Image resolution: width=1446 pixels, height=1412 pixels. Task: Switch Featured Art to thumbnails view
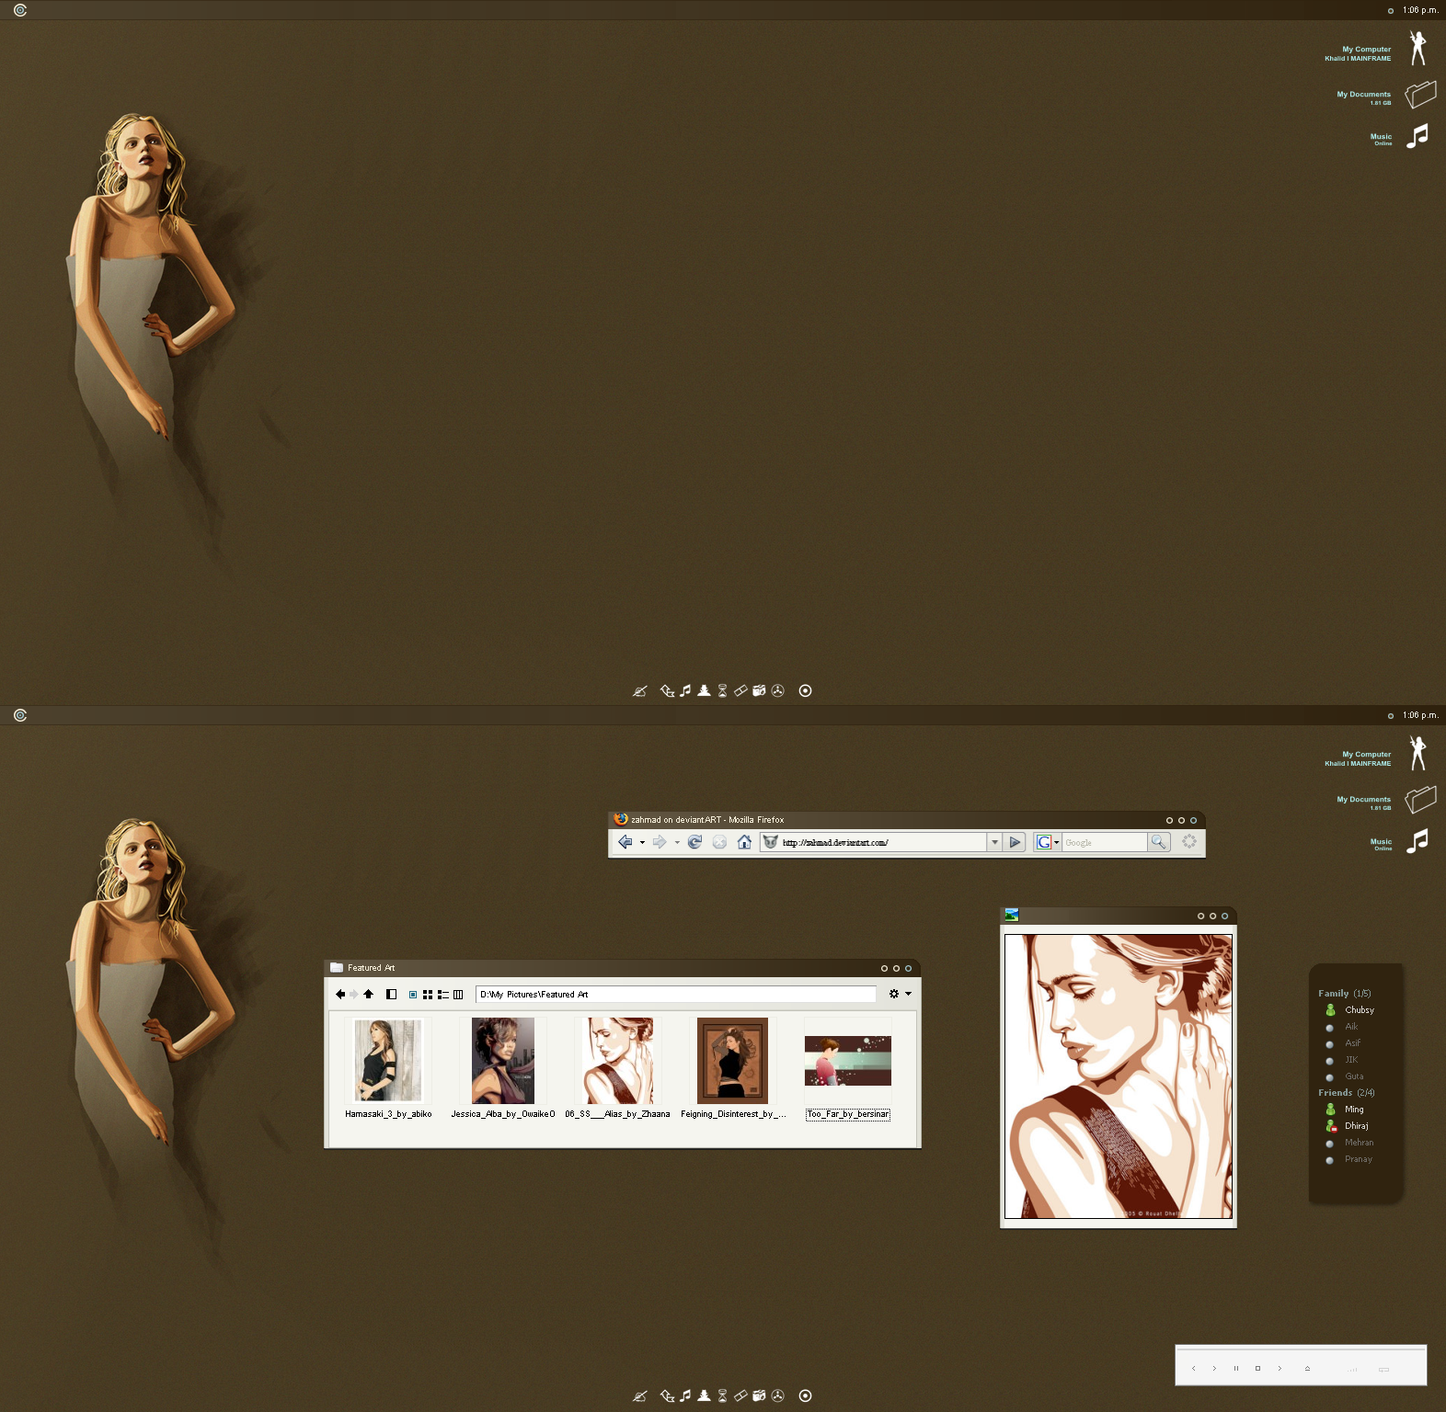pos(413,995)
